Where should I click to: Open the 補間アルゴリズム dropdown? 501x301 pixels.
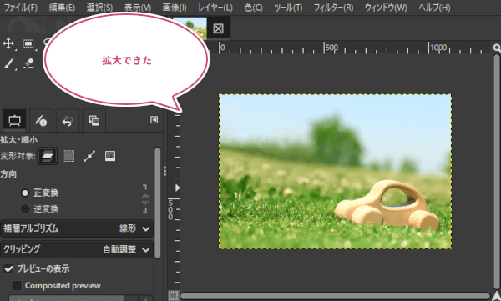pyautogui.click(x=77, y=228)
